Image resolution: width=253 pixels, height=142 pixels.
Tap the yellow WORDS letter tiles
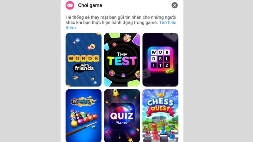[x=83, y=58]
